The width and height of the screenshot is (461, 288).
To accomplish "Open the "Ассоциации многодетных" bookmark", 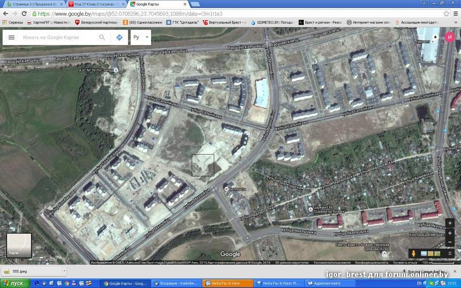I will coord(417,22).
